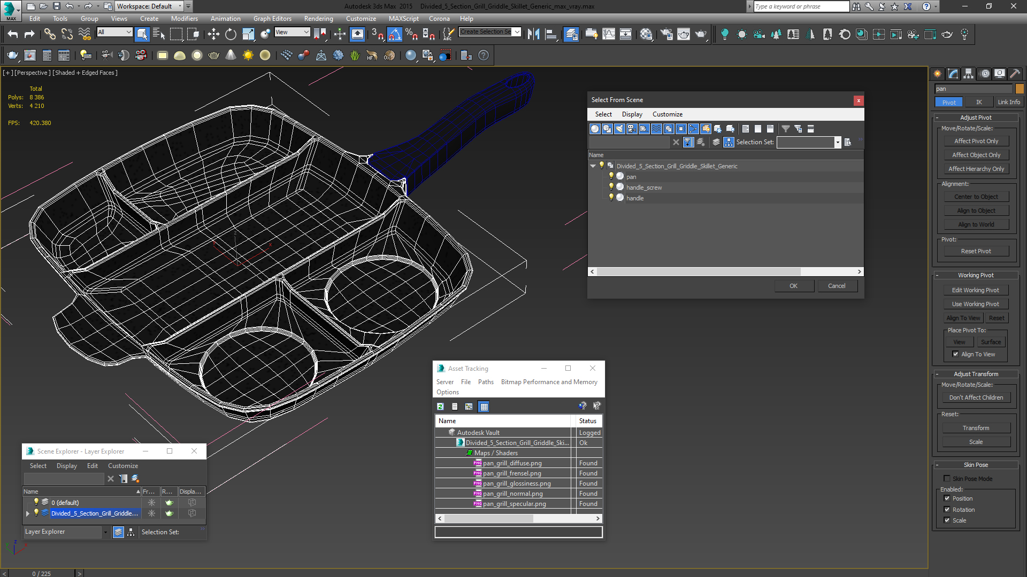Activate the Select and Move tool
The height and width of the screenshot is (577, 1027).
pos(213,34)
